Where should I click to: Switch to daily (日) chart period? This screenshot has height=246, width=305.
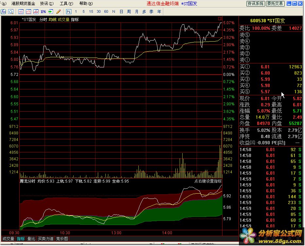pos(121,12)
